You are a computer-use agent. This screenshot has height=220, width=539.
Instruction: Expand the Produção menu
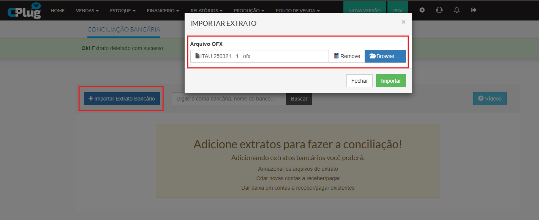click(249, 11)
